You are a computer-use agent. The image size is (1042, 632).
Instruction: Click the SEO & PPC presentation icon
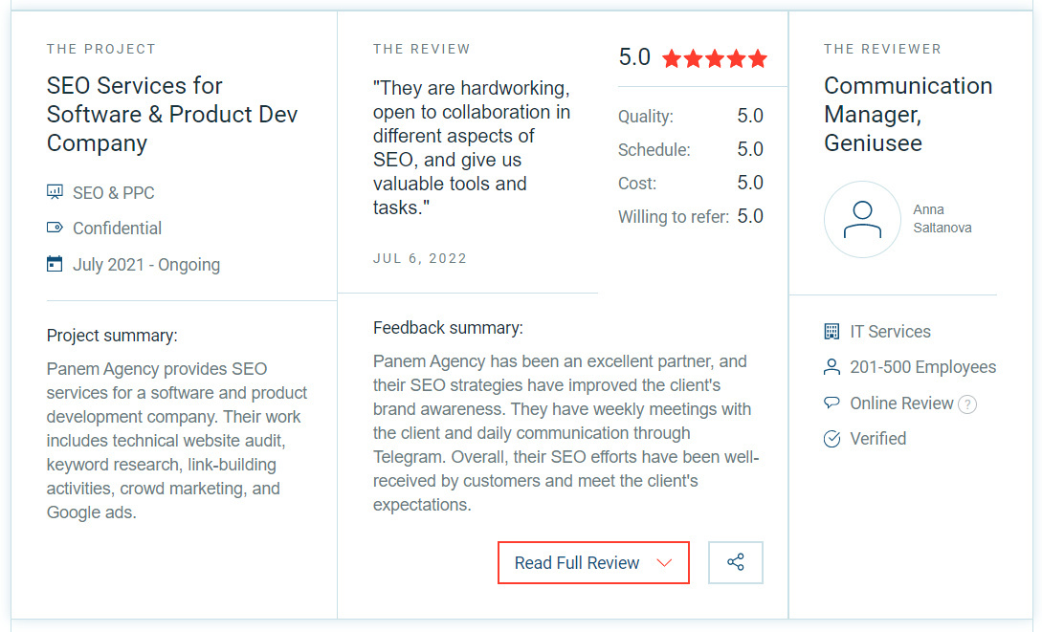click(x=55, y=192)
